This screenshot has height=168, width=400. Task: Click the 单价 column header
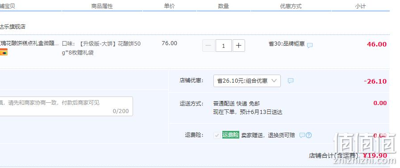coord(169,6)
